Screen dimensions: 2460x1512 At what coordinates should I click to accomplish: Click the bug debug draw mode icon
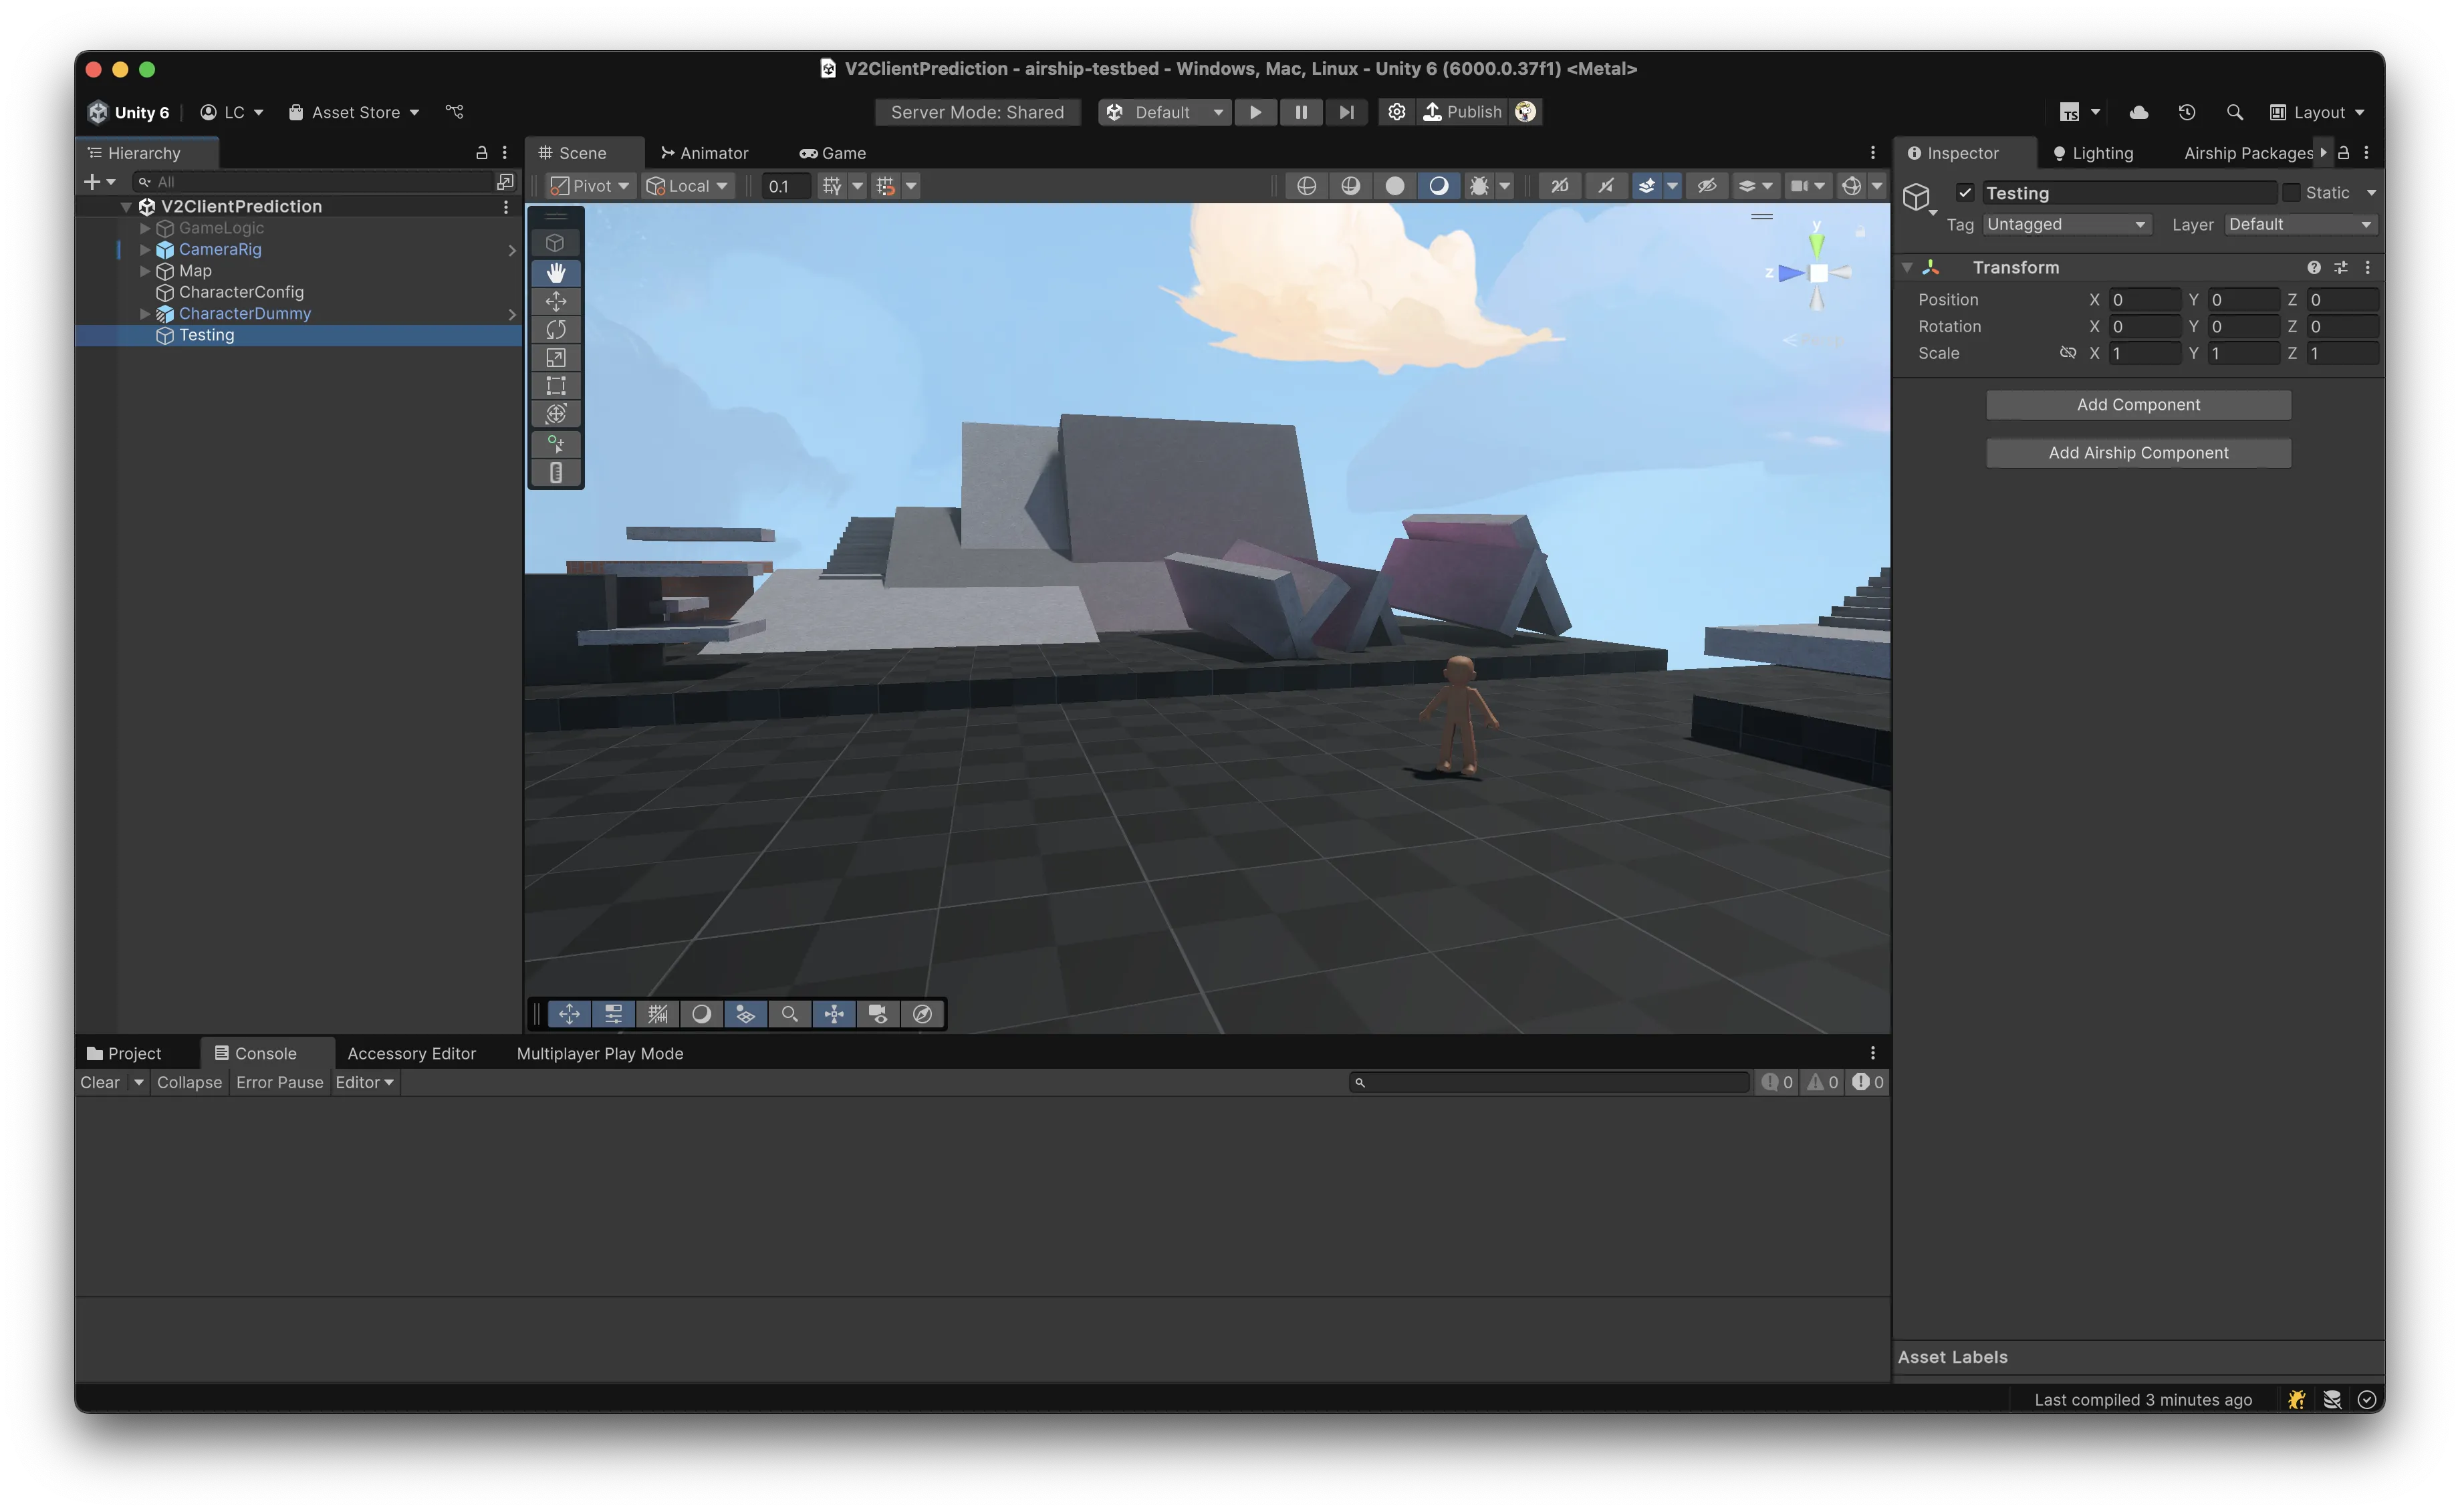click(1478, 186)
